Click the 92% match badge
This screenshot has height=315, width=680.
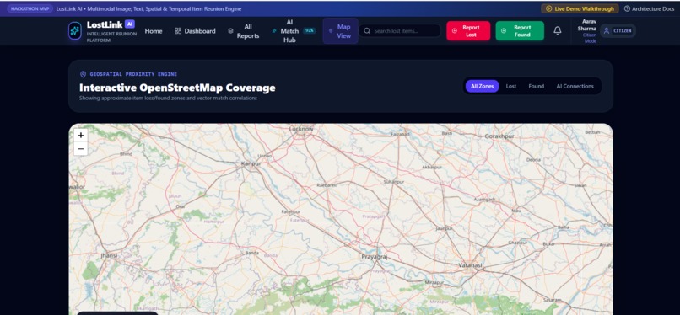pos(309,30)
